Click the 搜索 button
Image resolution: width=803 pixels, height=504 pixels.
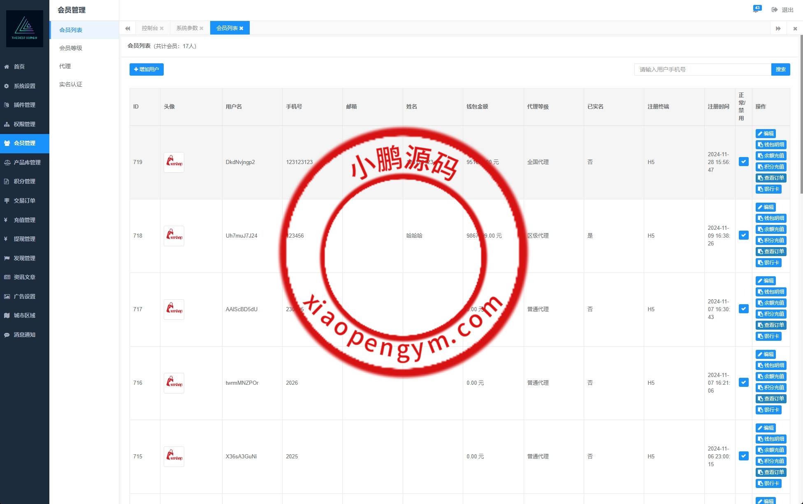point(780,69)
